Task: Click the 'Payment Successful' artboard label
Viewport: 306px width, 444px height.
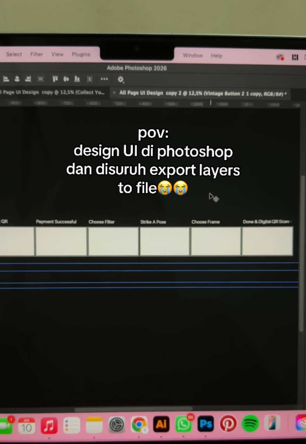Action: 56,222
